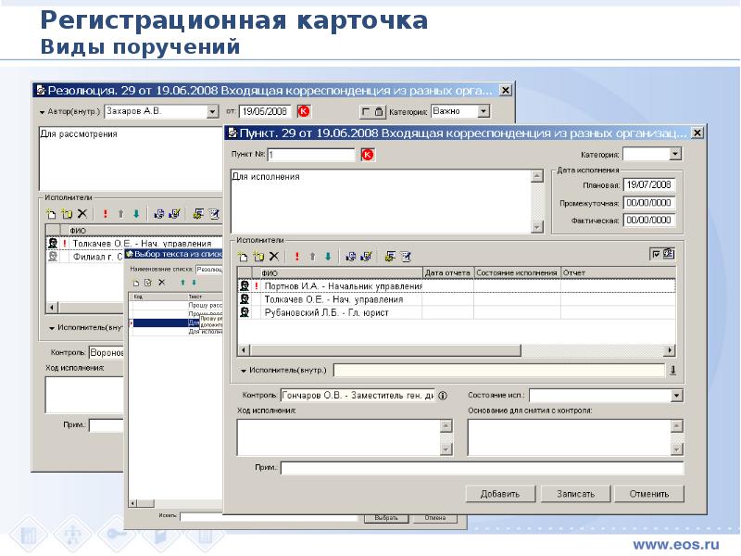Click the Состояние исполнения column header
The width and height of the screenshot is (741, 556).
[x=517, y=272]
